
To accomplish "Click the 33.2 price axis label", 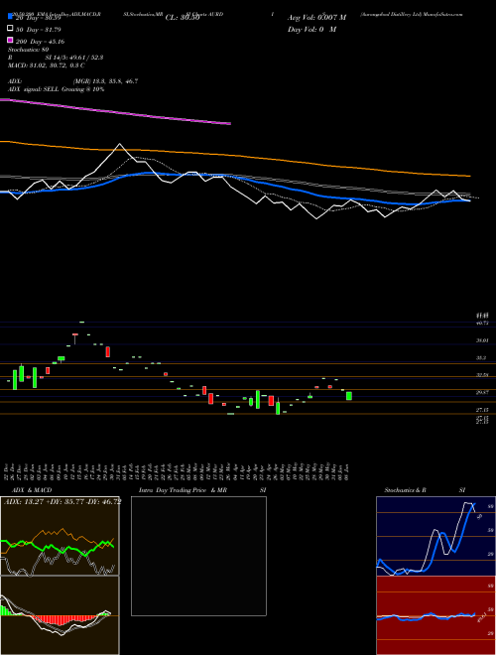I will pyautogui.click(x=482, y=358).
